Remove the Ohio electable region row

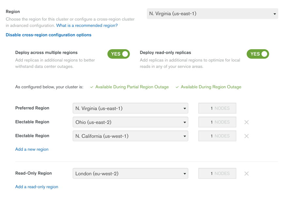[x=247, y=122]
